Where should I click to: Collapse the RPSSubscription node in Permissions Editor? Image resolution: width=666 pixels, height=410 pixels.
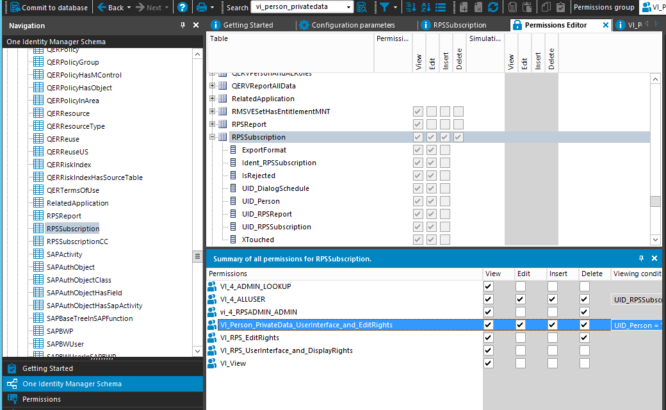pyautogui.click(x=213, y=137)
